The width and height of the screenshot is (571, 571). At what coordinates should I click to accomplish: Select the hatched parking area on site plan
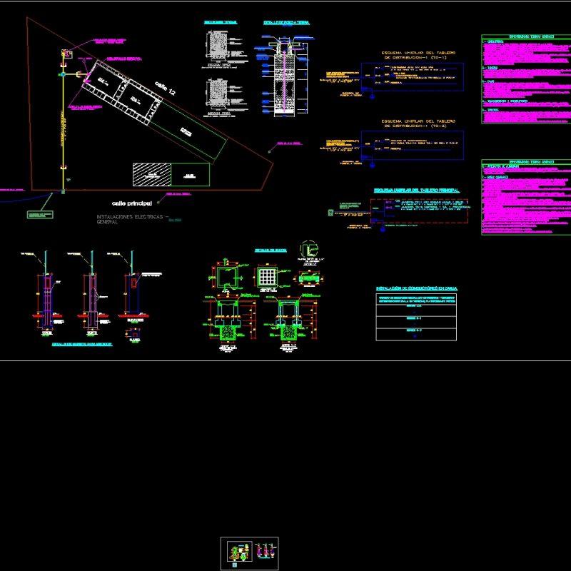[x=153, y=173]
